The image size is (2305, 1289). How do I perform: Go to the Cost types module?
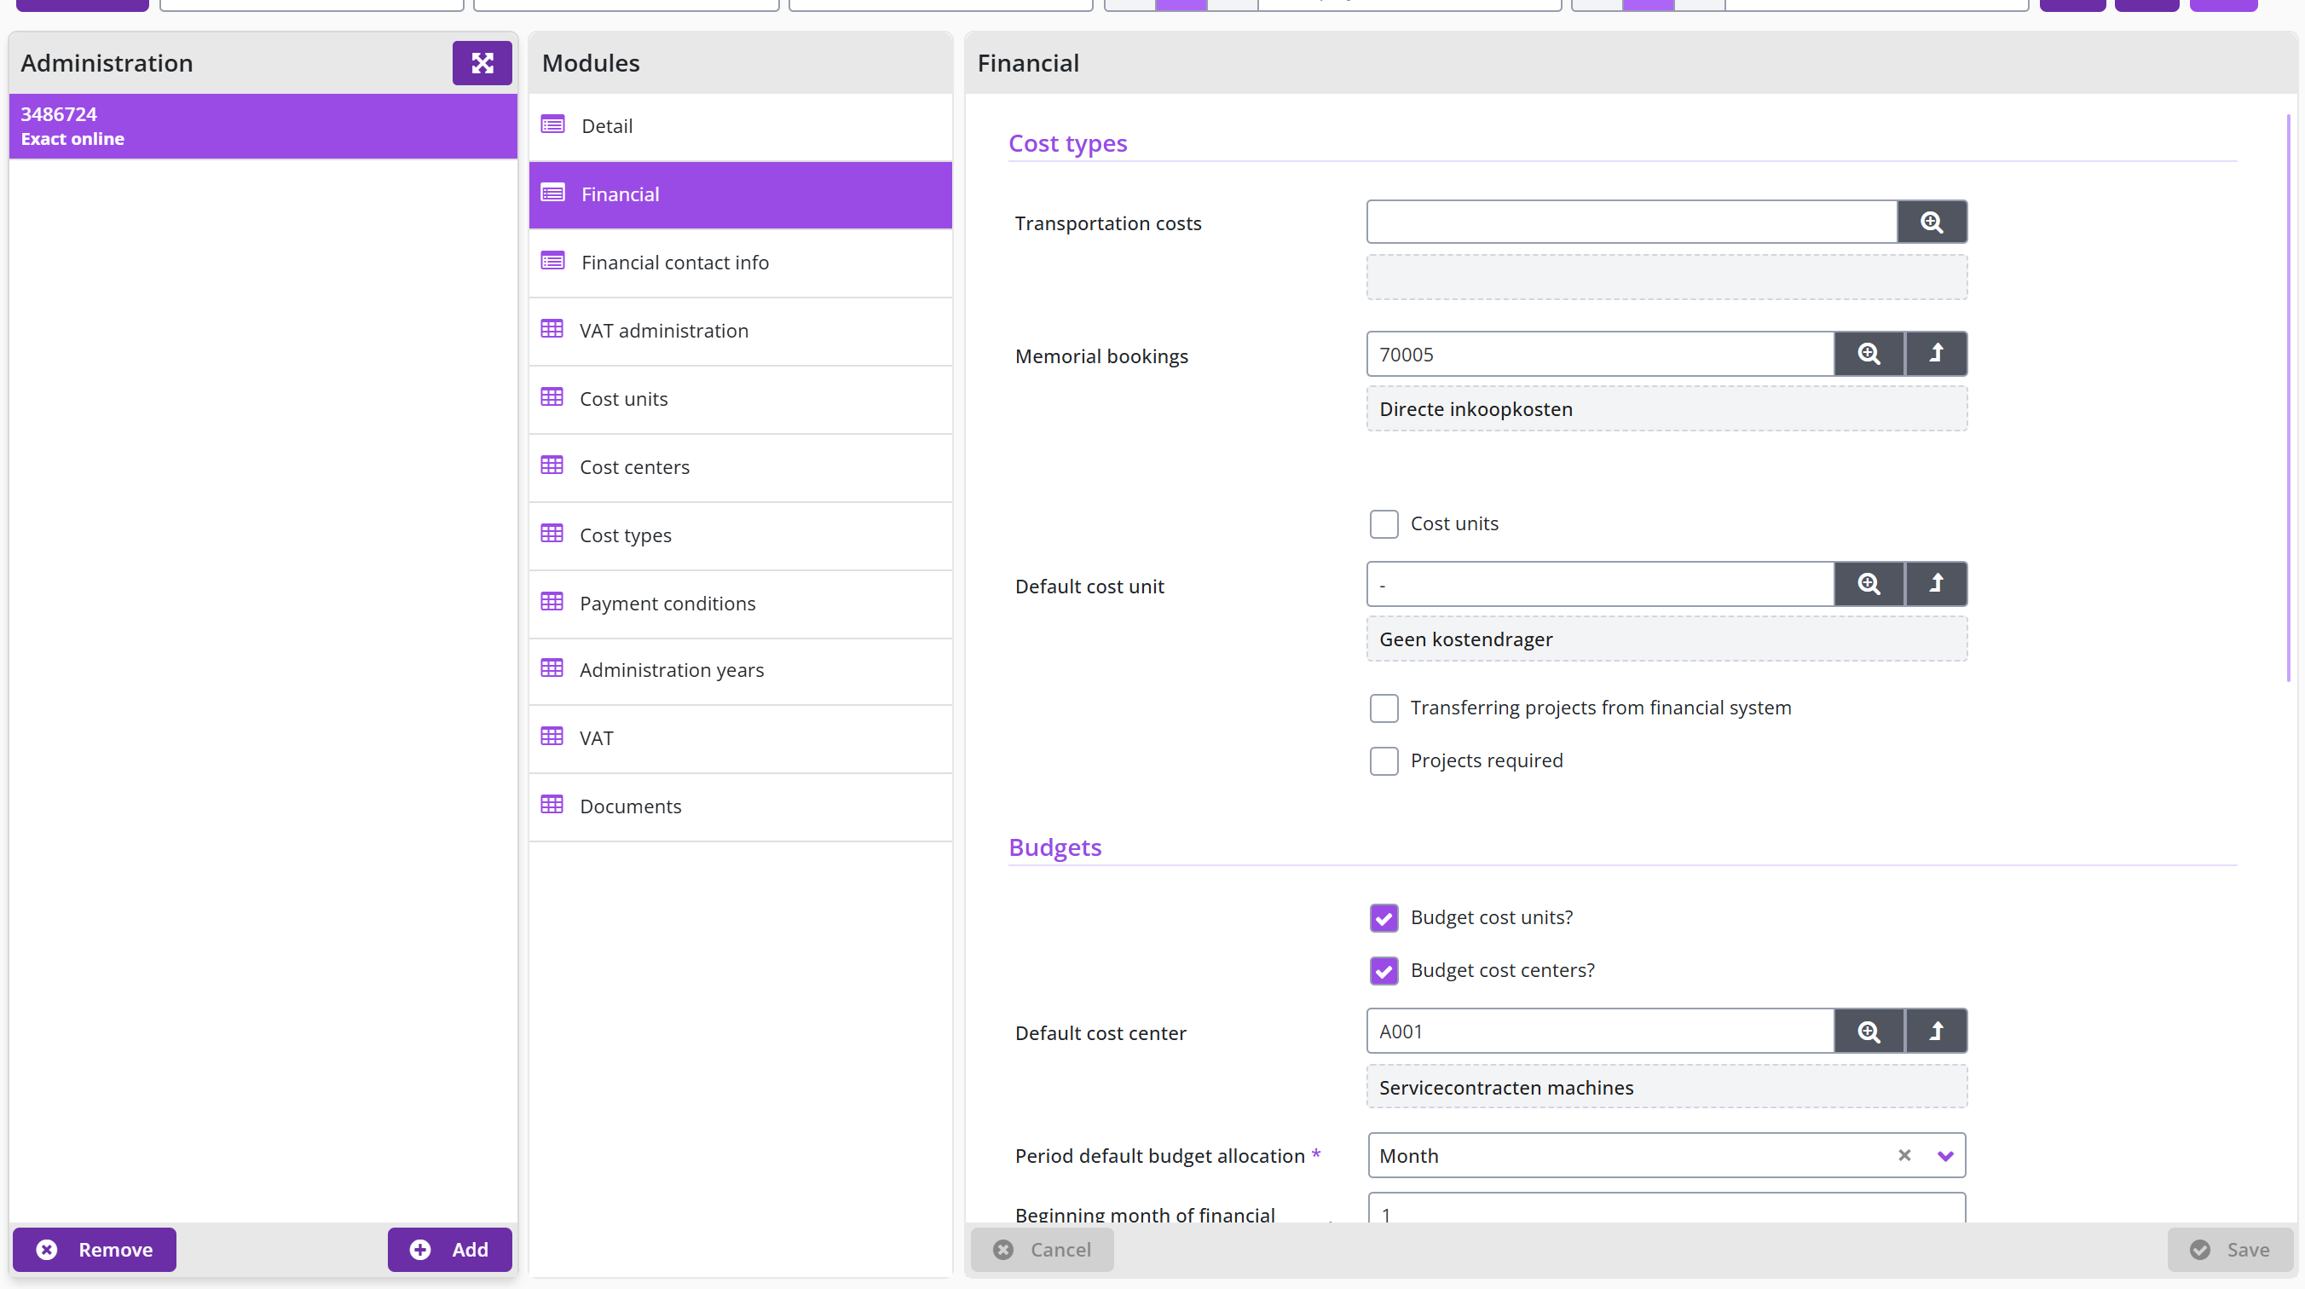(x=740, y=535)
